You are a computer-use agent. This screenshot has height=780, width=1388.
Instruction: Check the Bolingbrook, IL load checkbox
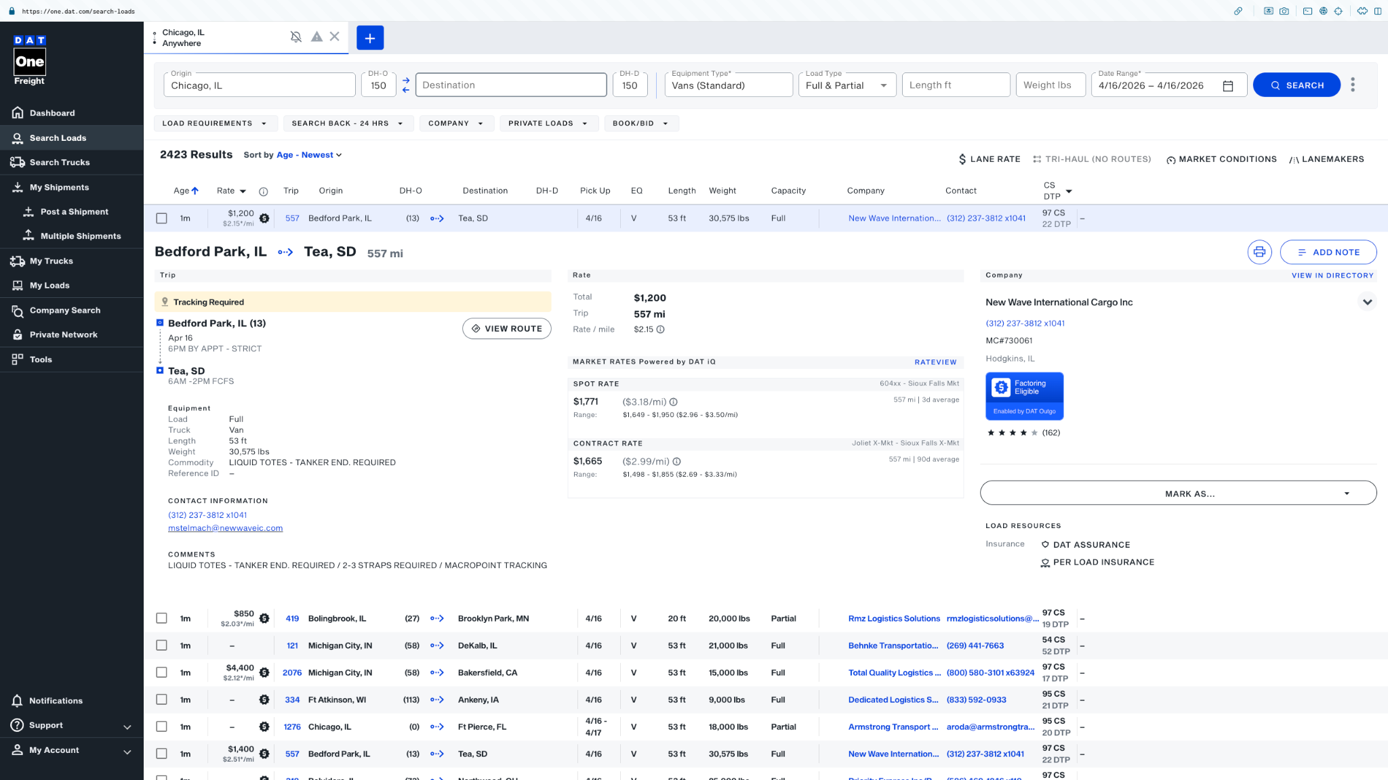(161, 618)
